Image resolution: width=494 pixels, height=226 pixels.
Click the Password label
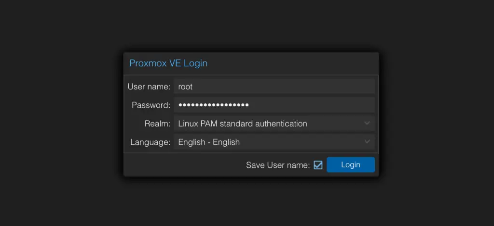point(151,105)
